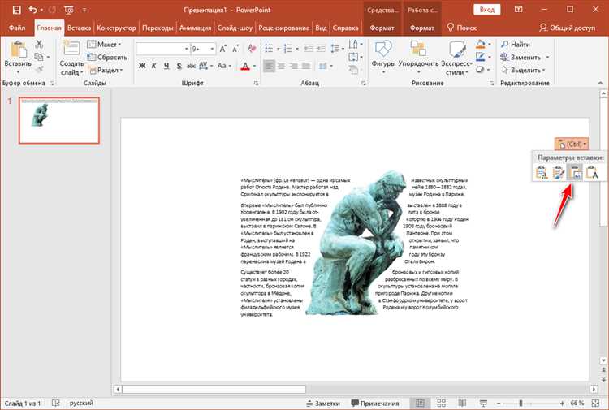The image size is (609, 410).
Task: Click the Фигуры shapes icon
Action: pyautogui.click(x=382, y=50)
